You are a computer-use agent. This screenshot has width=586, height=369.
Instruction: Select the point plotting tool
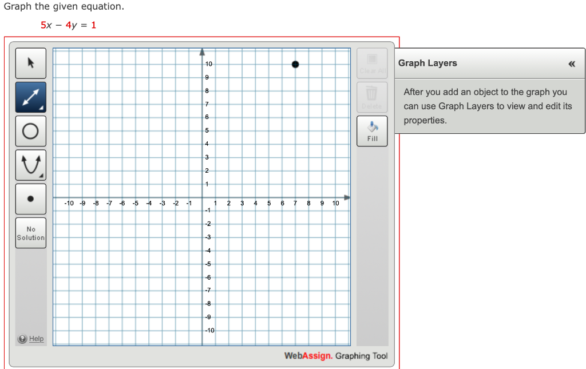(30, 199)
